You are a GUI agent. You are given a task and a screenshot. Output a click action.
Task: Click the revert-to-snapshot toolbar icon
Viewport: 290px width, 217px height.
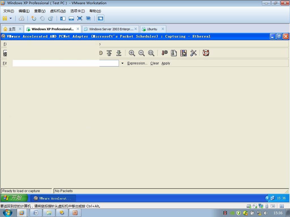pos(42,18)
